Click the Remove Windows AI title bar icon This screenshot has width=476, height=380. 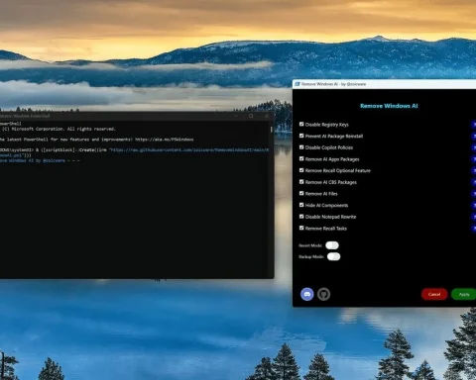[297, 84]
